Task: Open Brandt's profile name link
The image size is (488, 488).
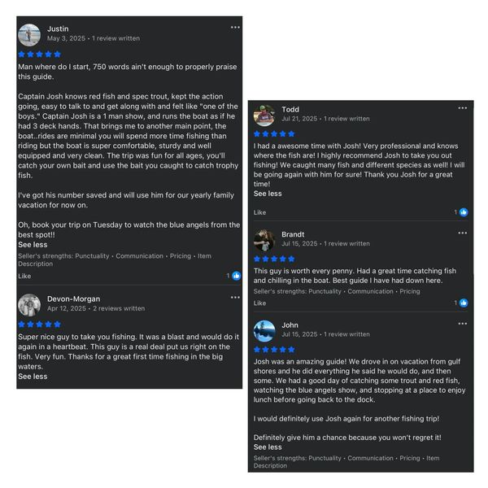Action: tap(293, 234)
